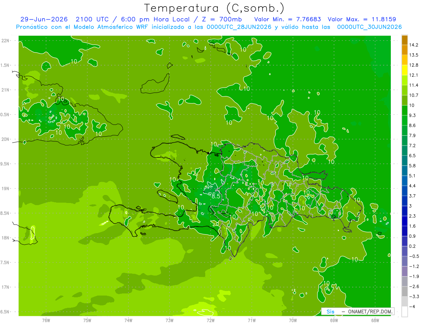Click the purple swatch between -1.9 and -1.2

tap(405, 271)
